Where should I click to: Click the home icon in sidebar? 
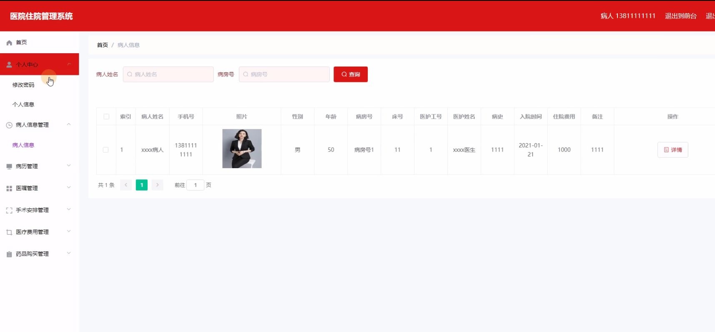[x=9, y=43]
